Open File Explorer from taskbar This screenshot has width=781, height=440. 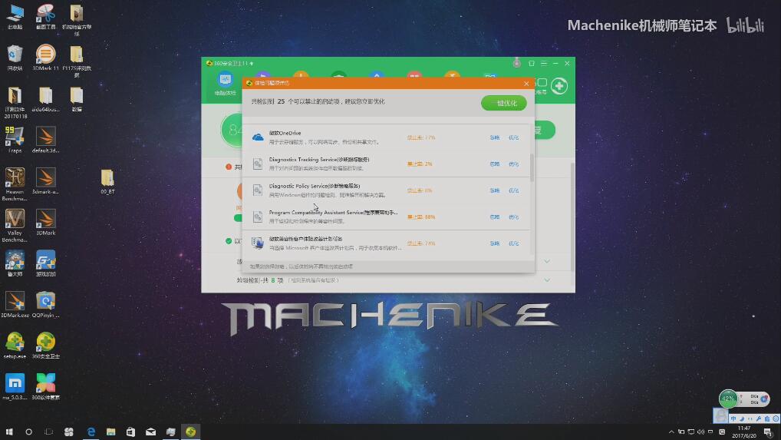click(x=110, y=432)
